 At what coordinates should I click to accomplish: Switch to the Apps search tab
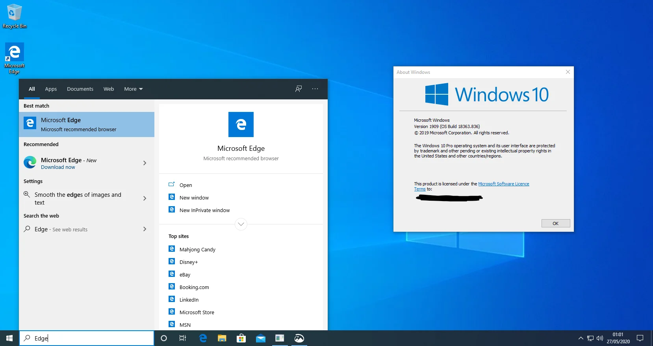(x=51, y=89)
